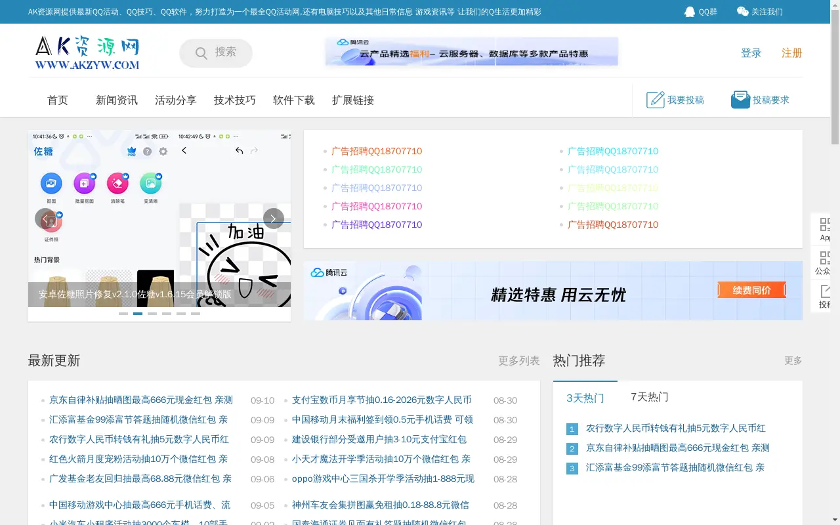
Task: Click the AK资源网 site logo
Action: 87,52
